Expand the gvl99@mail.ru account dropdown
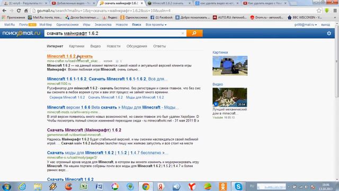 tap(305, 25)
